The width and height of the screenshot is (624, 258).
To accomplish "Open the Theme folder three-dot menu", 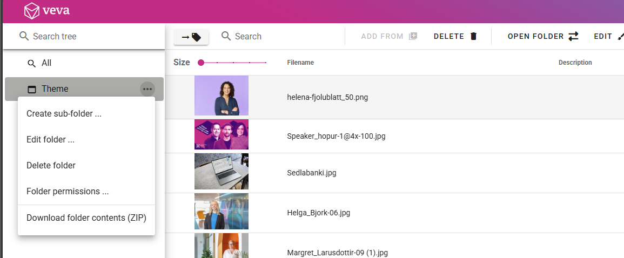I will point(147,89).
